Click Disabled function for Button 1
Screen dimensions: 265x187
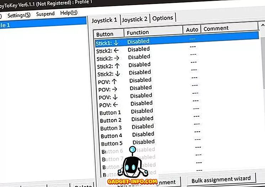point(142,111)
